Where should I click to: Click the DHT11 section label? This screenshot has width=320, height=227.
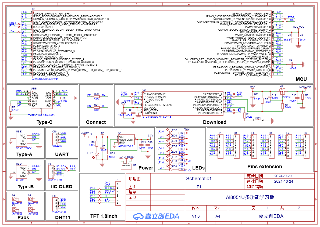pyautogui.click(x=63, y=218)
